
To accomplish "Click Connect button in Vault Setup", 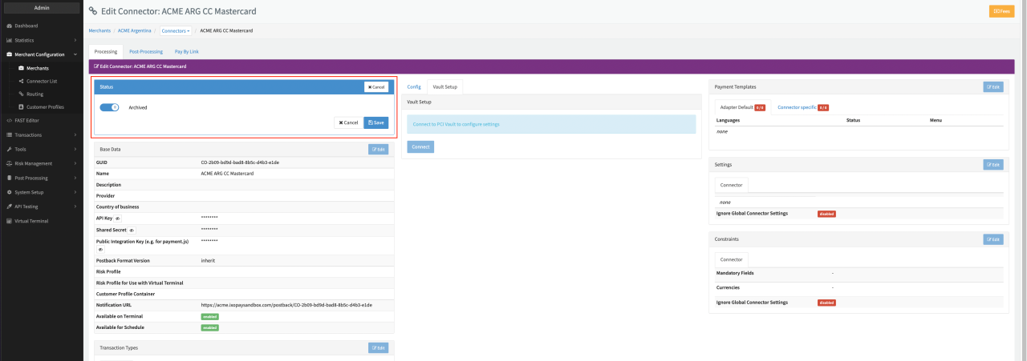I will pos(420,146).
